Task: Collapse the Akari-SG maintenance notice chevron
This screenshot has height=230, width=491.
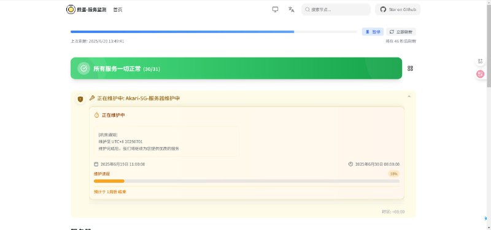Action: pos(409,97)
